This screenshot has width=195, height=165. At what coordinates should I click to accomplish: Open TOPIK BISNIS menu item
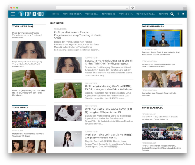108,14
